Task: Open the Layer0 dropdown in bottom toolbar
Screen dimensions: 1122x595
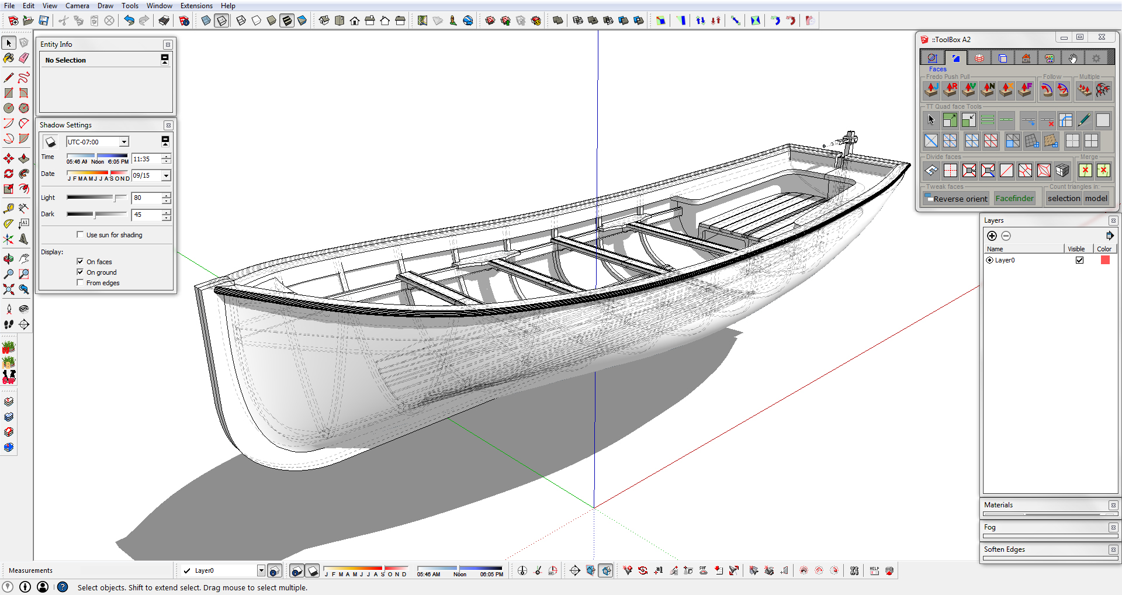Action: pos(261,570)
